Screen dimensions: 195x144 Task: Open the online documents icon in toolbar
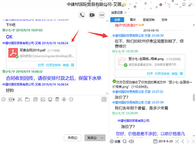(x=35, y=100)
